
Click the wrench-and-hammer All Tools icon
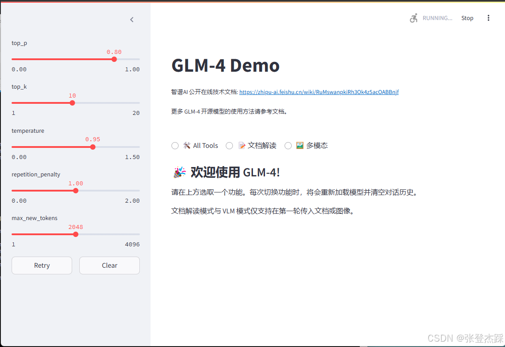[187, 145]
